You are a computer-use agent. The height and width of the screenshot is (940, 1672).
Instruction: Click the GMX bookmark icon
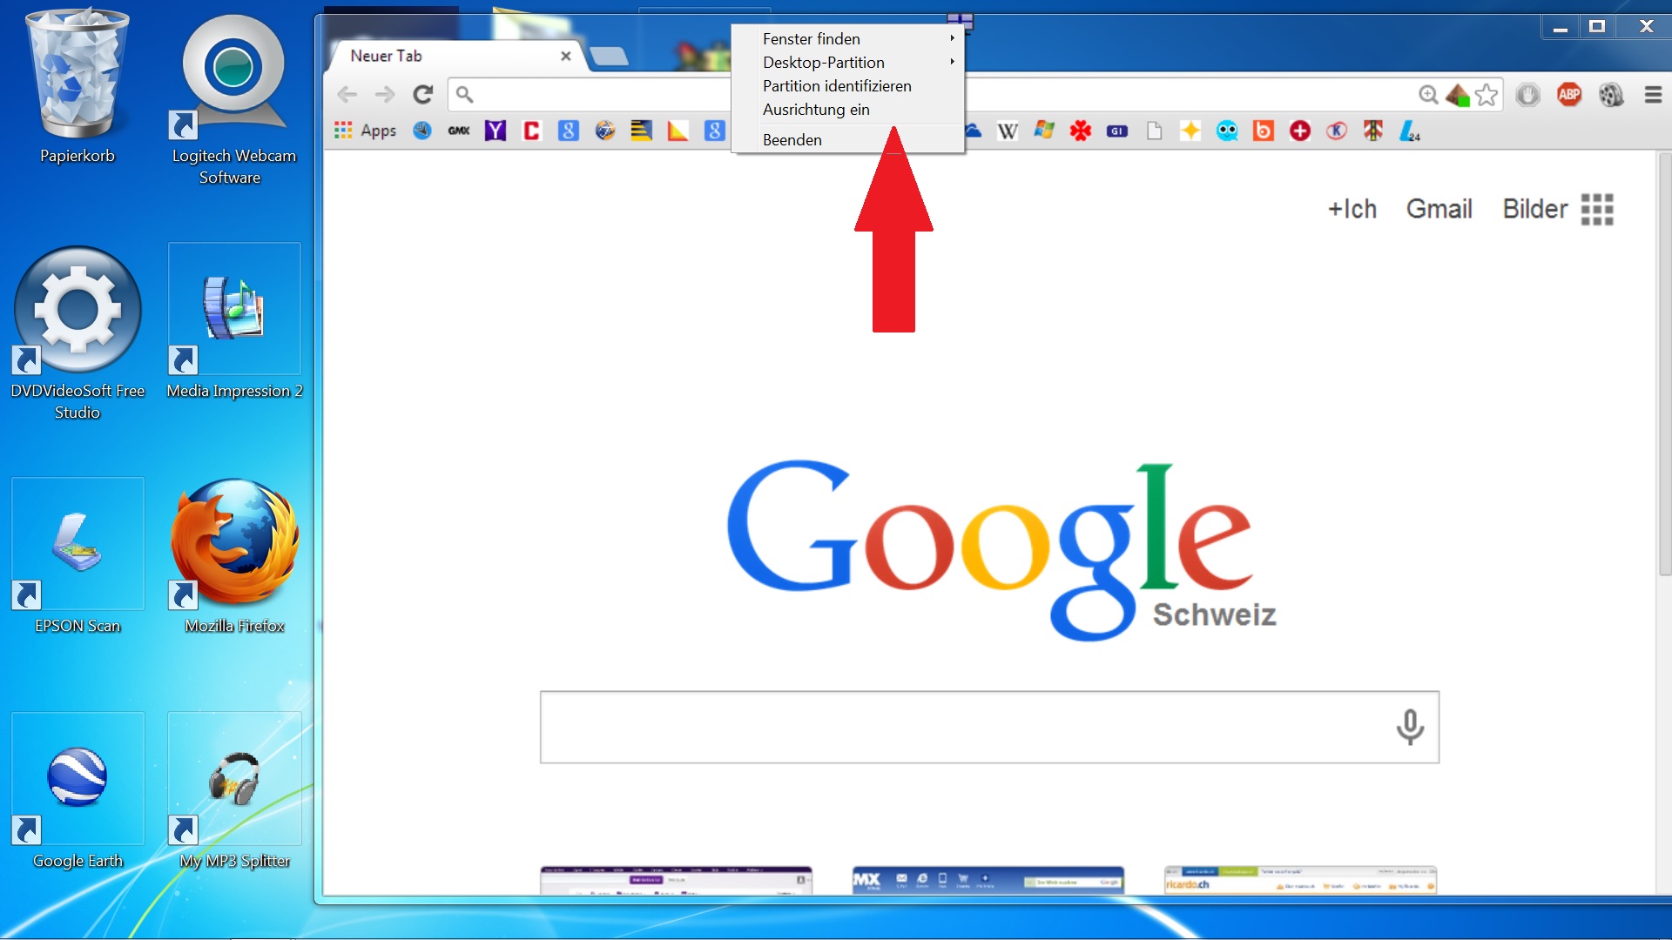(x=459, y=131)
